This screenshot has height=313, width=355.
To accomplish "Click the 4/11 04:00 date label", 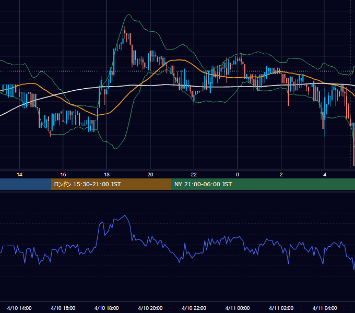I will tap(325, 308).
